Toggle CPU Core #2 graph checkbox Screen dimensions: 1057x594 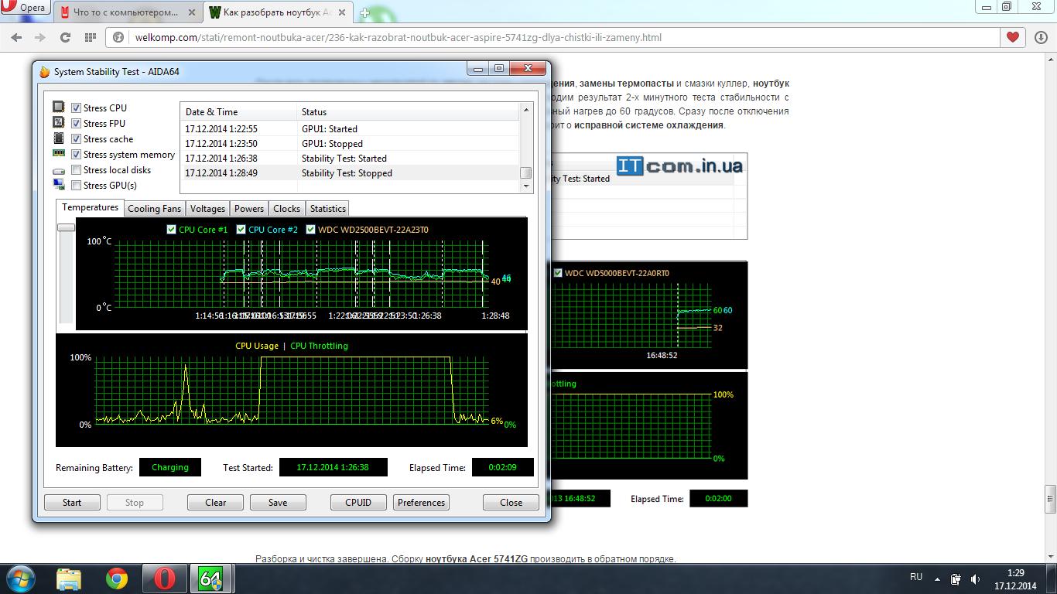tap(241, 230)
